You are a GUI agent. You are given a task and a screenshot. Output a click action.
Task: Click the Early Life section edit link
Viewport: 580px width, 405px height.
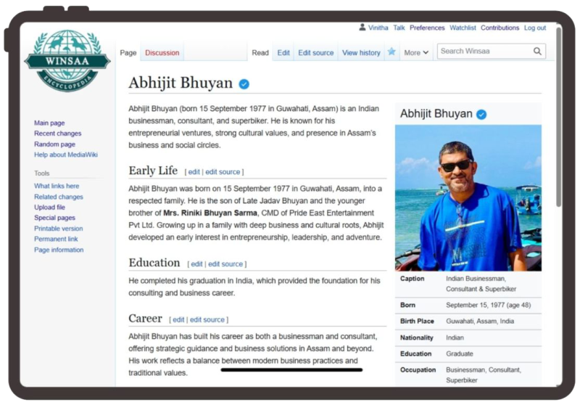pos(193,172)
